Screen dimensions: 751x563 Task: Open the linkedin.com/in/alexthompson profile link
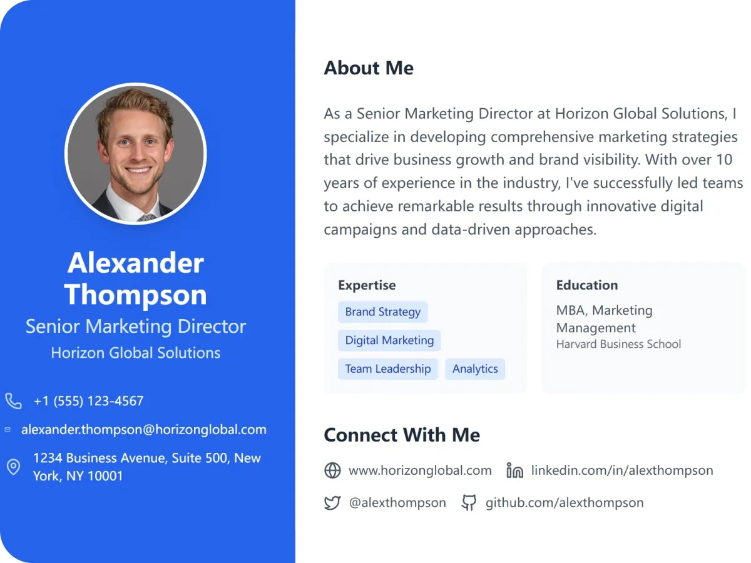click(x=622, y=470)
